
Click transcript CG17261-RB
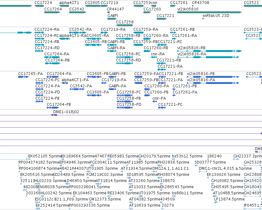173,33
